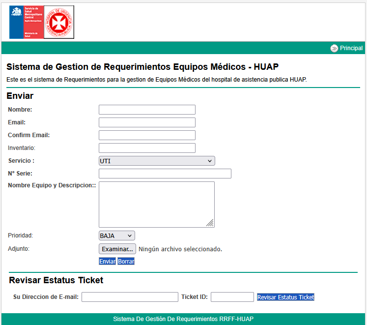Screen dimensions: 367x325
Task: Click the Principal arrow icon
Action: [x=334, y=48]
